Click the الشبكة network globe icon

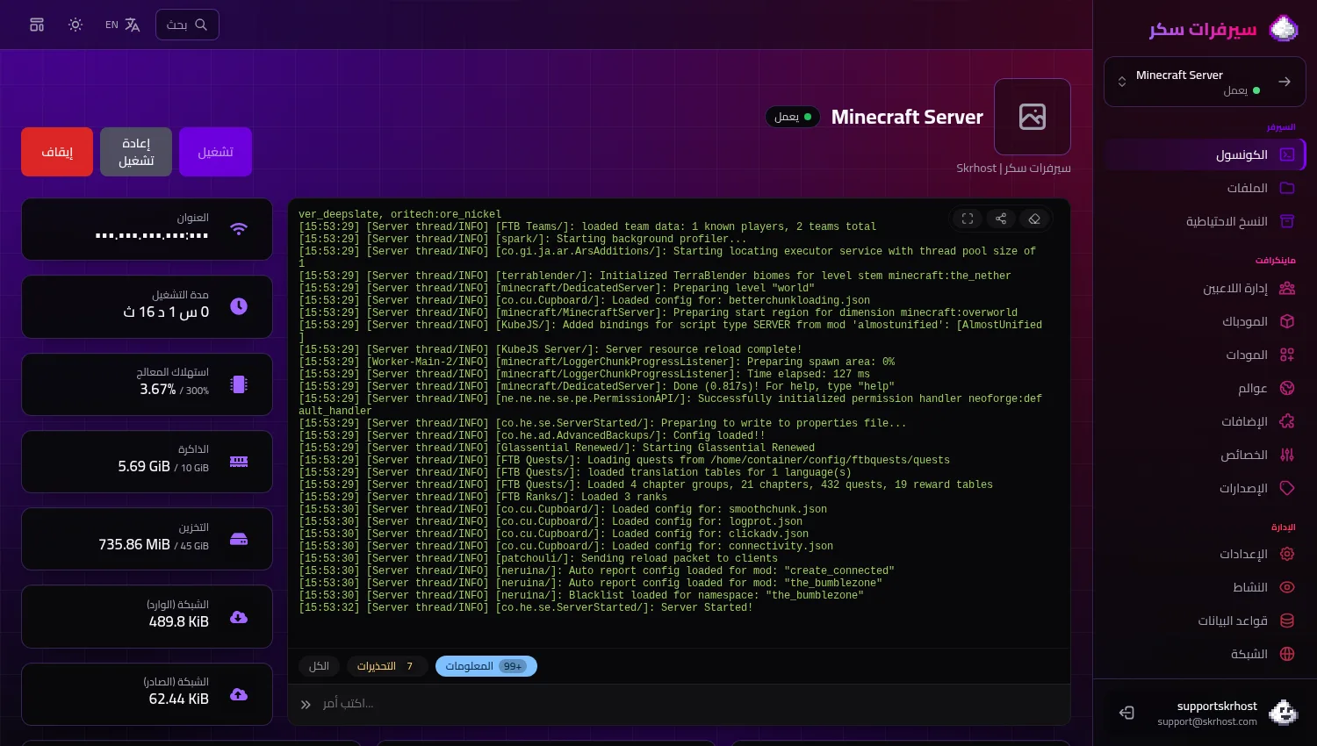coord(1287,654)
